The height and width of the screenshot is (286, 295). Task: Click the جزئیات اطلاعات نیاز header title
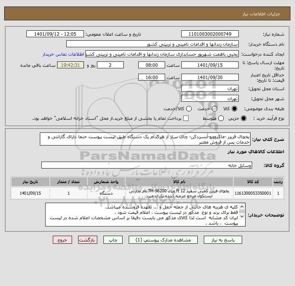(261, 14)
